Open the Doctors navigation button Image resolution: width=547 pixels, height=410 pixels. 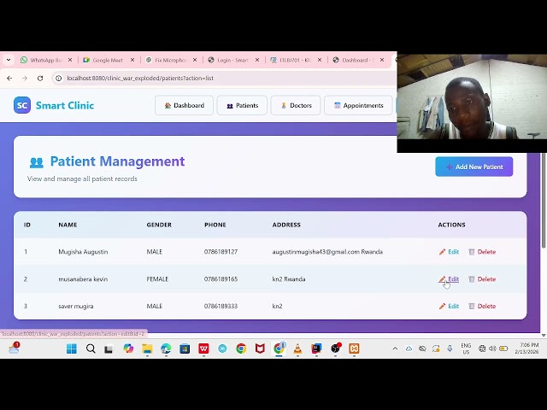click(x=296, y=105)
